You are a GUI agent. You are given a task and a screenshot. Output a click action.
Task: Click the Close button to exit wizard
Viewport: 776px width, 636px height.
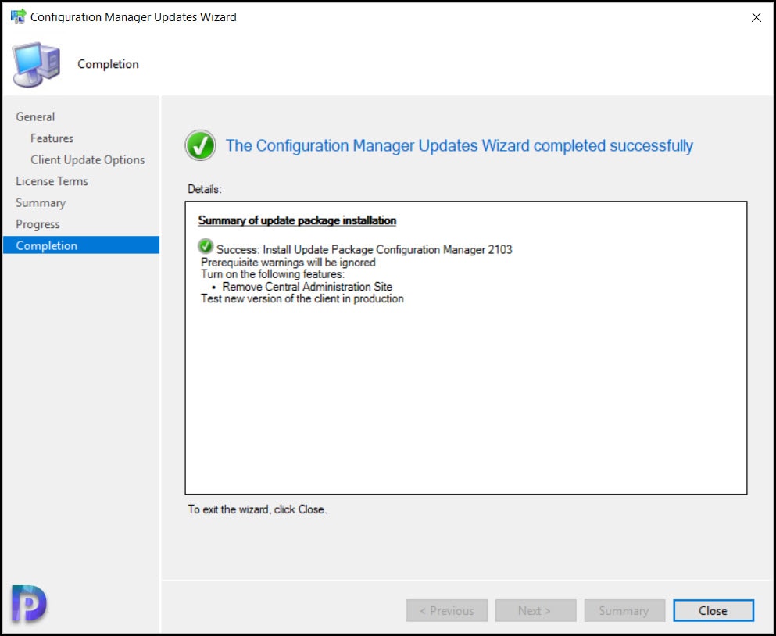coord(713,610)
